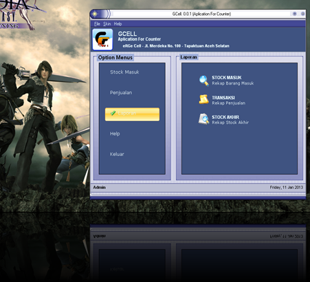
Task: Open TRANSAKSI report link
Action: pyautogui.click(x=223, y=98)
